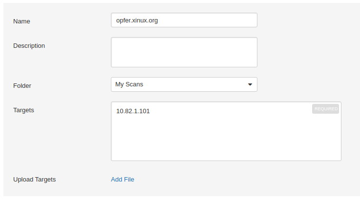Click the REQUIRED badge in Targets
Screen dimensions: 360x203
point(325,109)
